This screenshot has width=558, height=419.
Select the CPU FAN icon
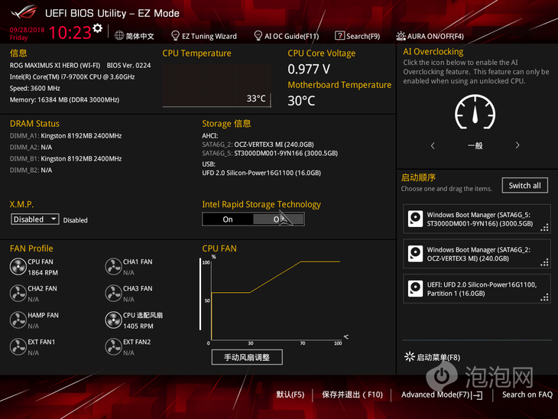pos(18,267)
